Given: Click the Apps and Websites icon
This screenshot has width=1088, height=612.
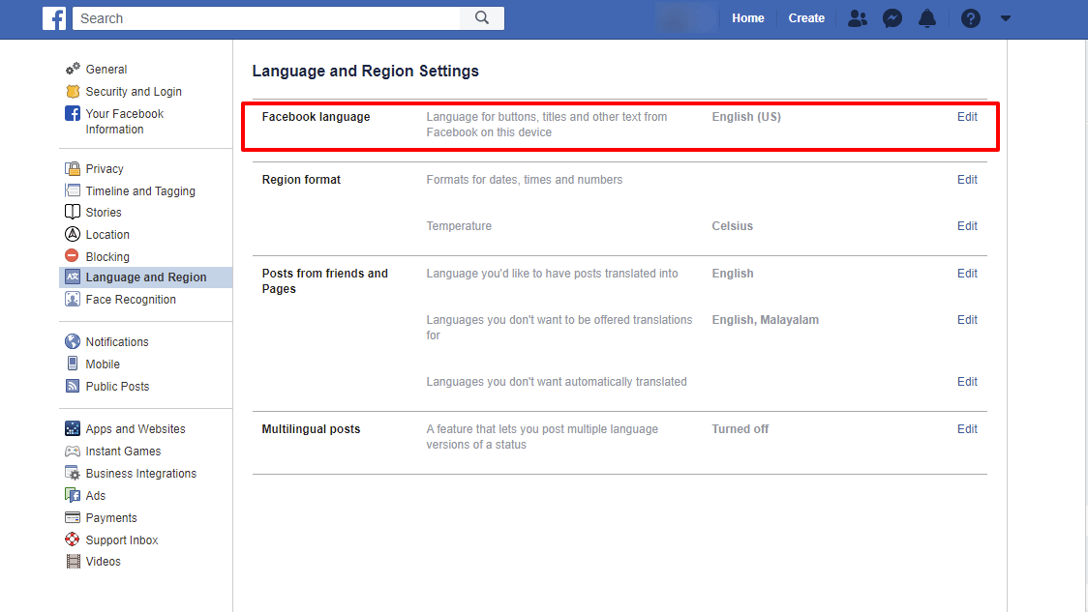Looking at the screenshot, I should [x=73, y=428].
